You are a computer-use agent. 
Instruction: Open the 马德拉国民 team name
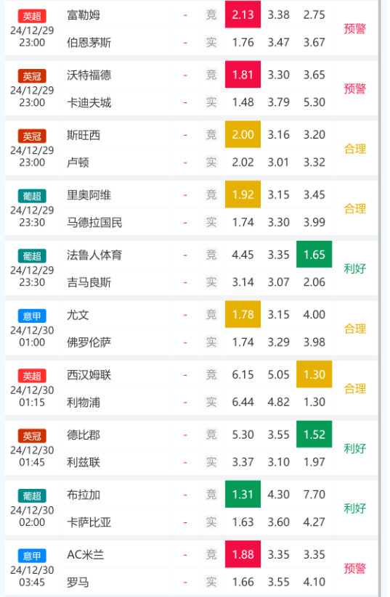(94, 223)
